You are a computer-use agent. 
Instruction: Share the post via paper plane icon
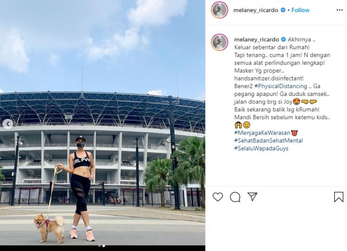coord(252,197)
